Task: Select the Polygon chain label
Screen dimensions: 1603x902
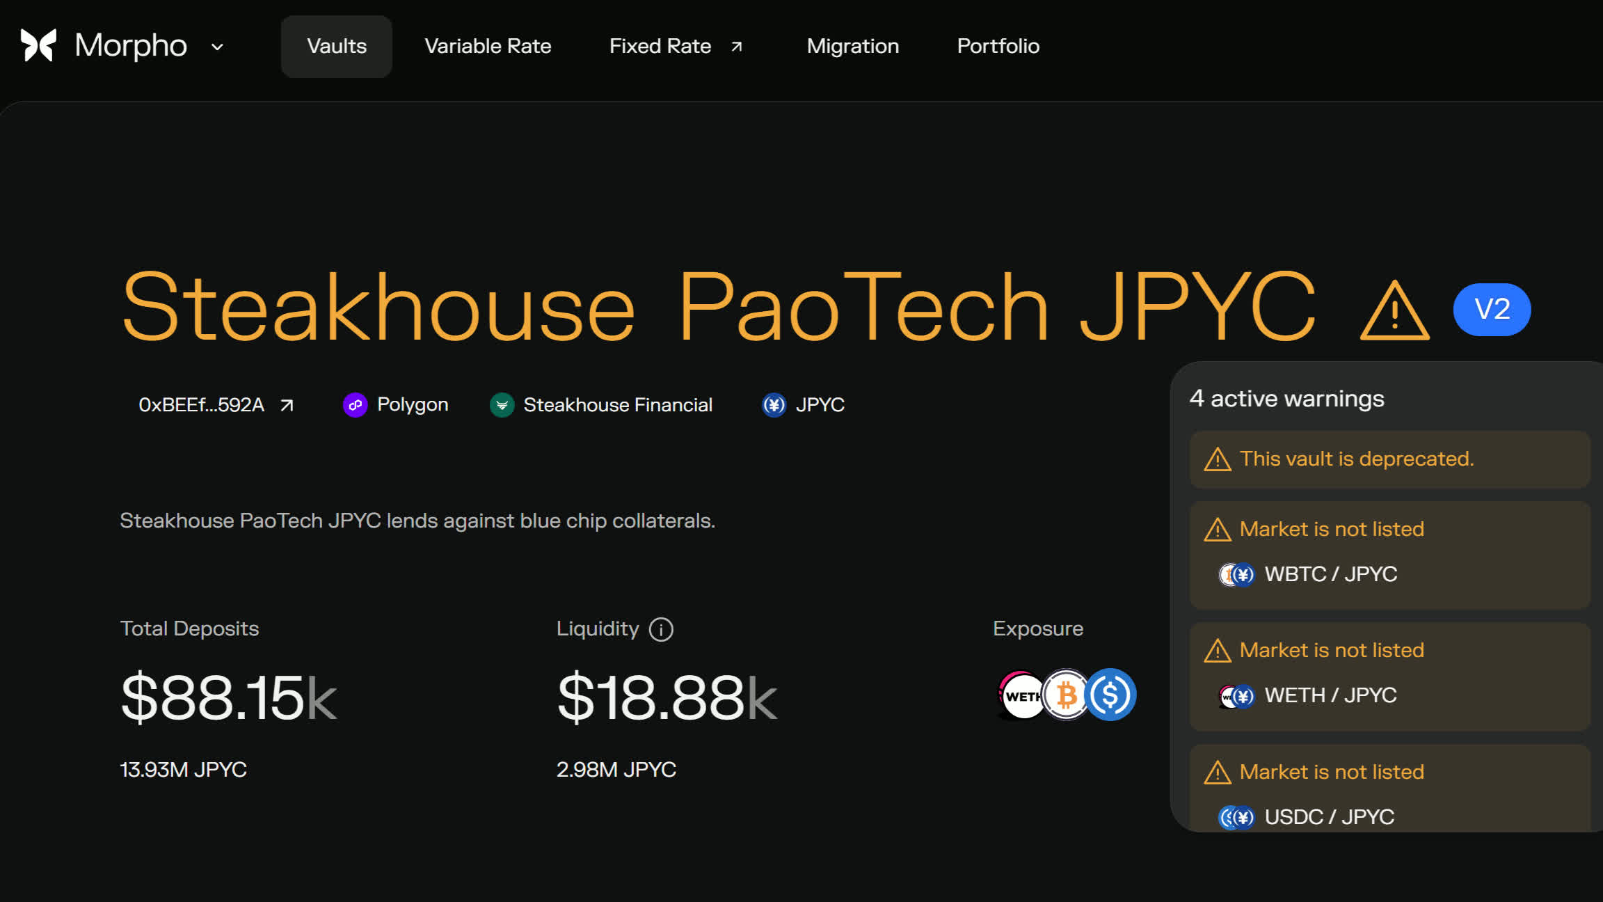Action: pos(413,404)
